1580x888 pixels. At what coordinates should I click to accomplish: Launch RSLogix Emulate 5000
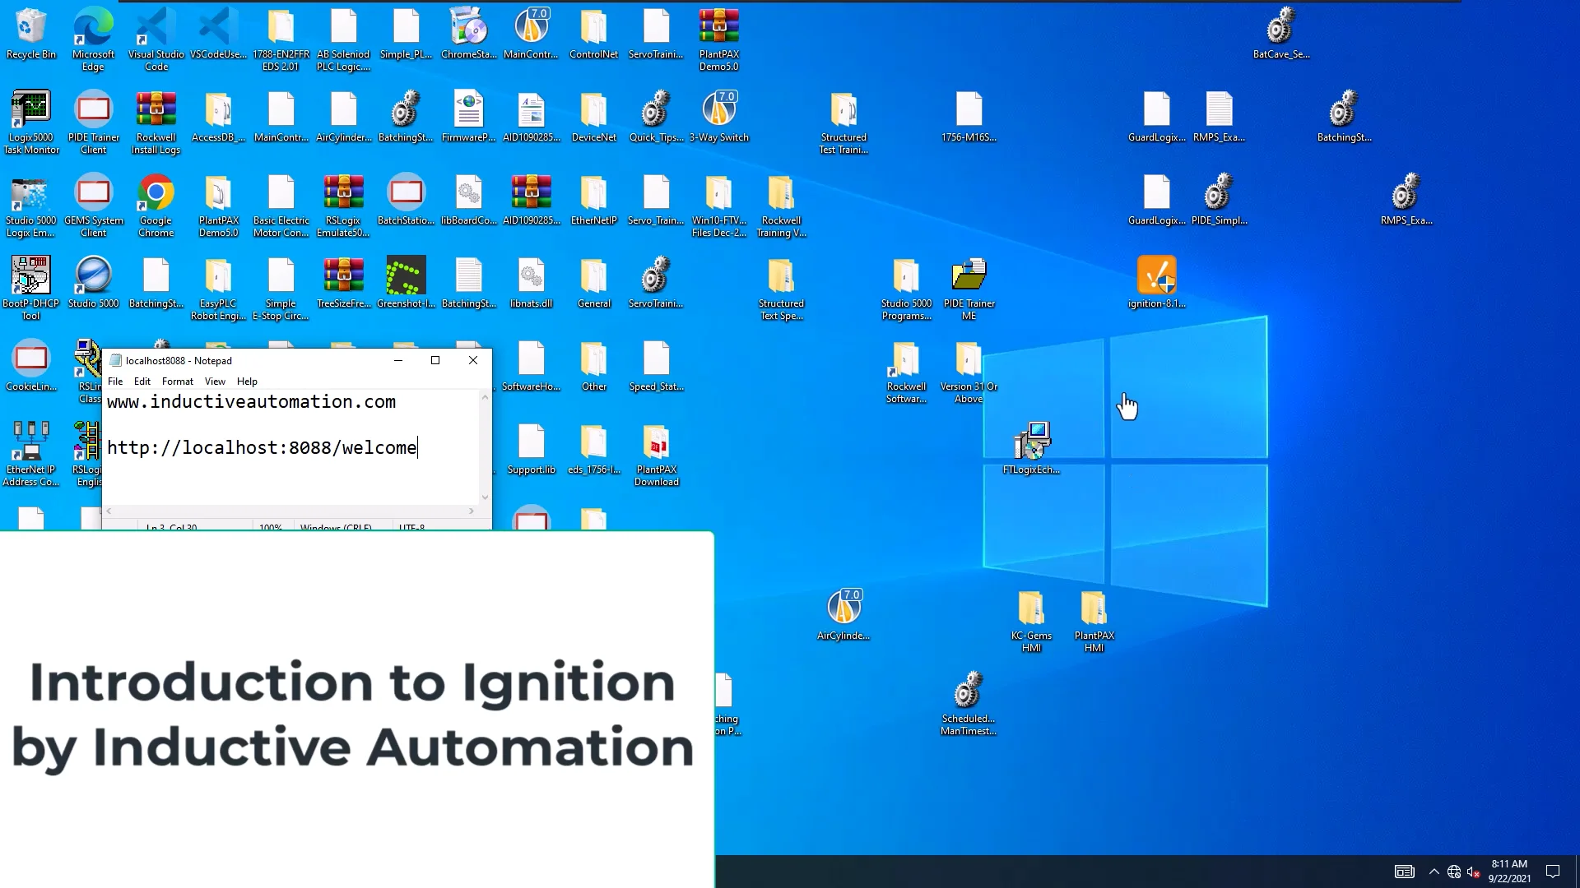point(343,195)
